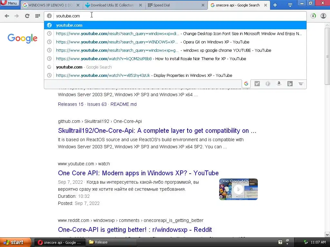The height and width of the screenshot is (247, 330).
Task: Open the tab menu list icon
Action: coord(290,5)
